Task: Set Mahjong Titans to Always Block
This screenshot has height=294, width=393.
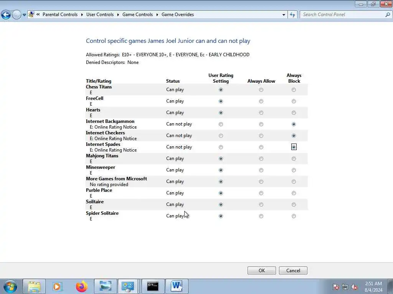Action: (294, 159)
